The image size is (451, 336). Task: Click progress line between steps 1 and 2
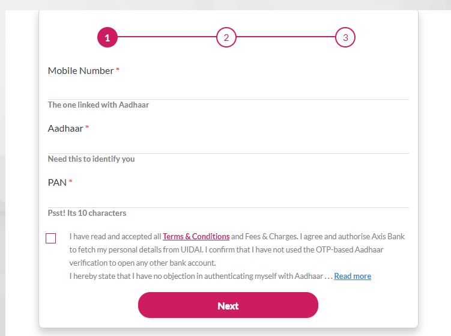pos(167,37)
